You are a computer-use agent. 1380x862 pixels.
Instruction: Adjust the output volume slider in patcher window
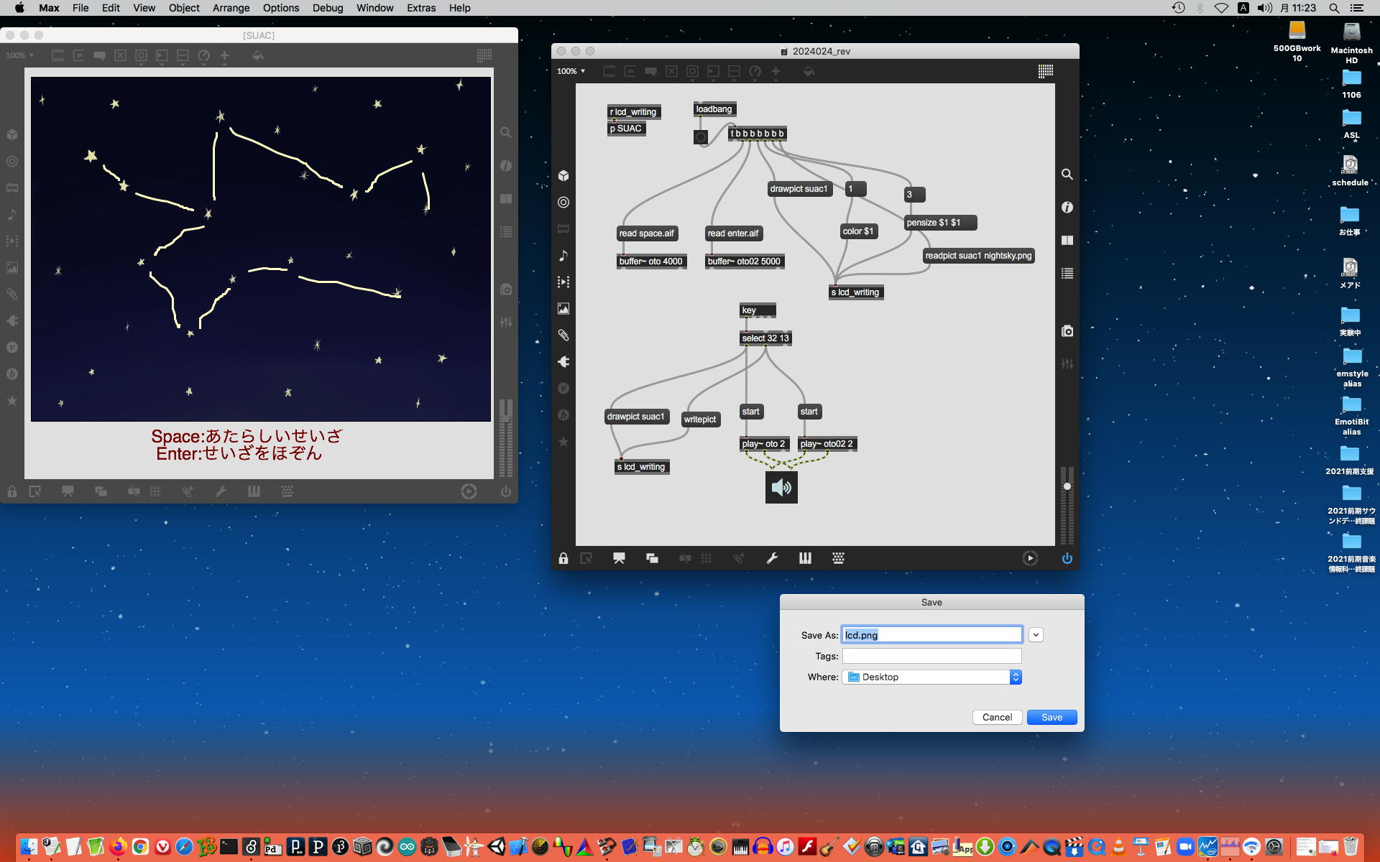pos(1067,487)
